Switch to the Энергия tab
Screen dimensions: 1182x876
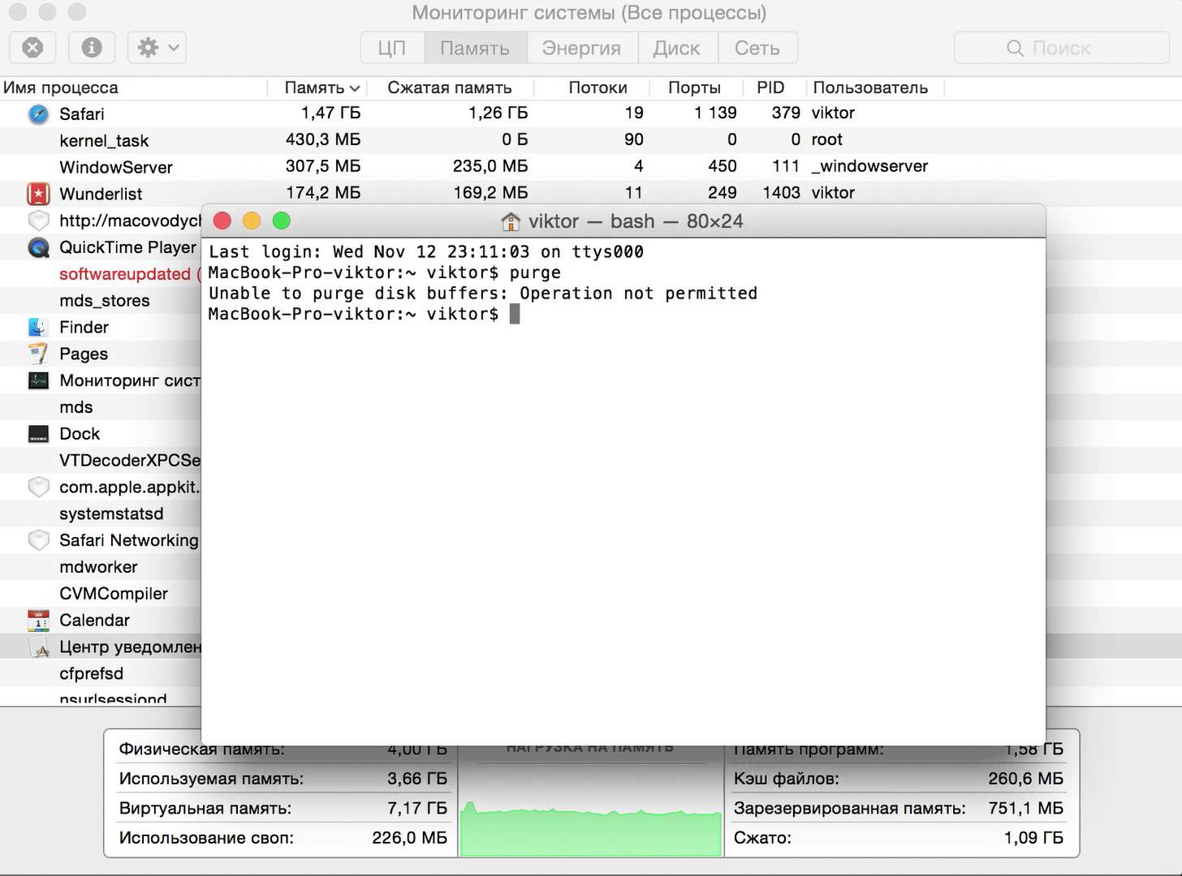click(581, 48)
